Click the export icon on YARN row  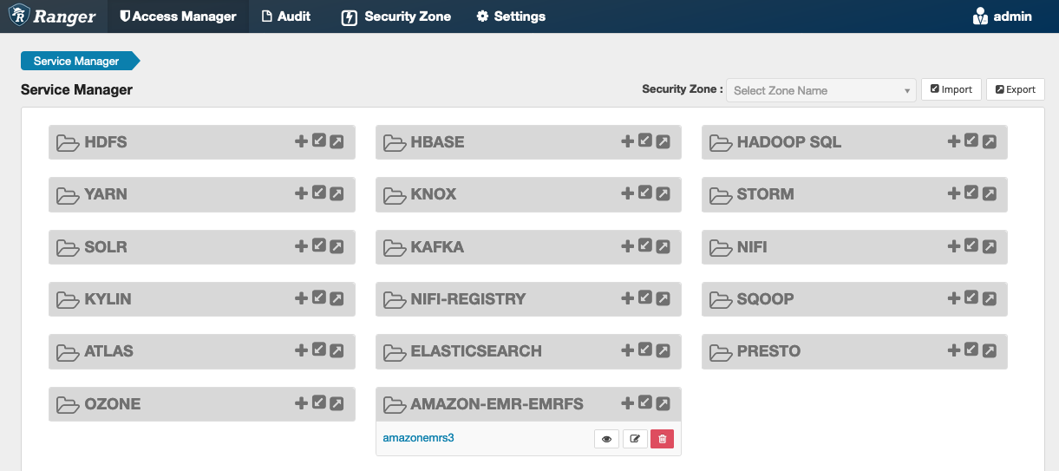[x=337, y=194]
